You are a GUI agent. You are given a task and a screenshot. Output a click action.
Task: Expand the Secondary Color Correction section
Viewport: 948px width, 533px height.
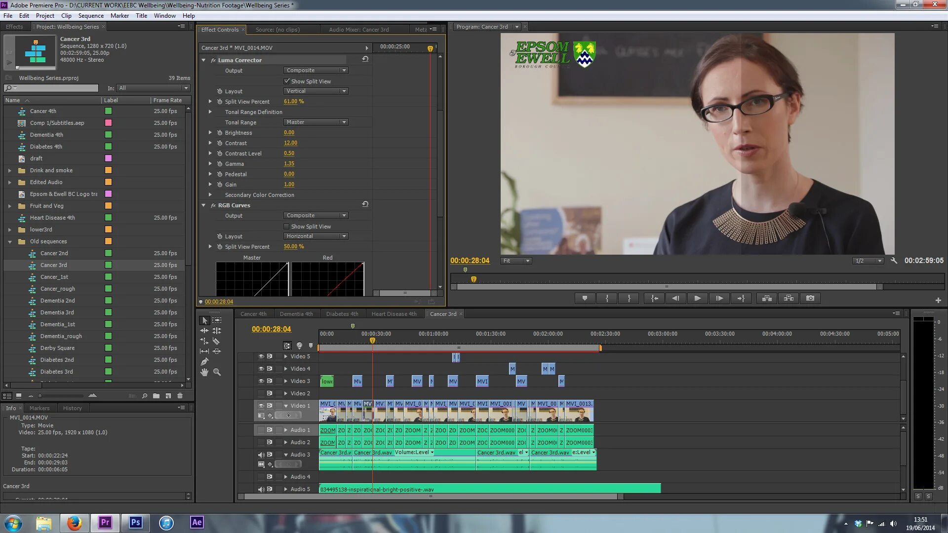210,194
